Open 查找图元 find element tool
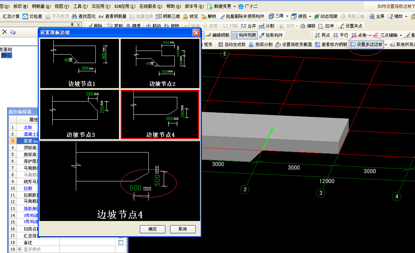This screenshot has height=253, width=415. (x=84, y=16)
